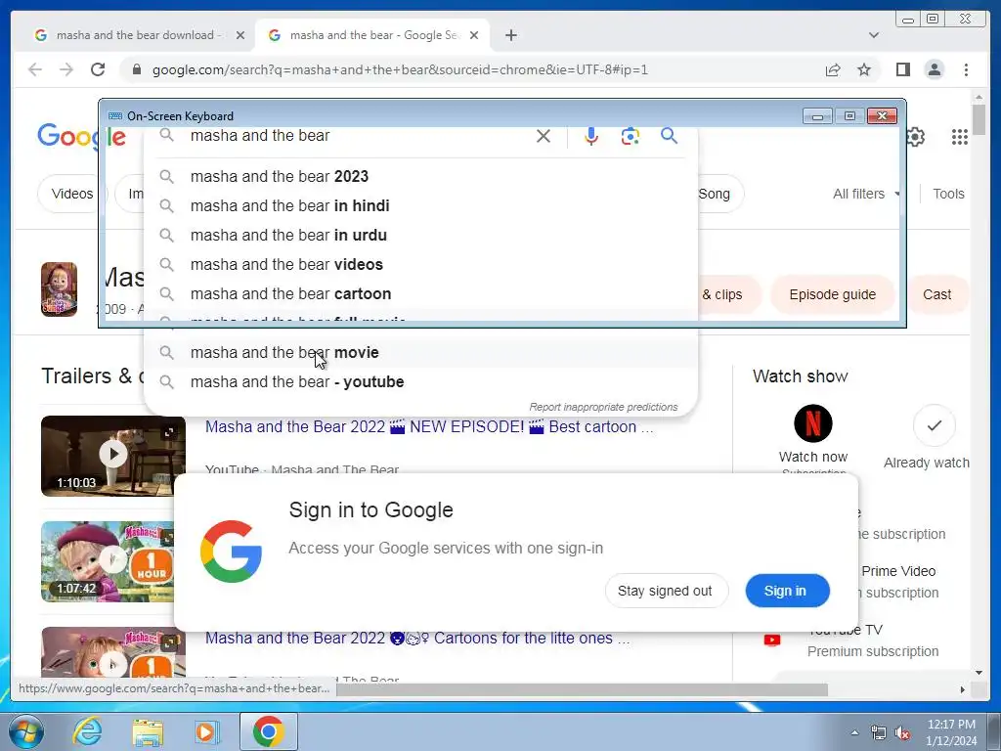Click the Netflix Watch now icon
The height and width of the screenshot is (751, 1001).
click(812, 423)
